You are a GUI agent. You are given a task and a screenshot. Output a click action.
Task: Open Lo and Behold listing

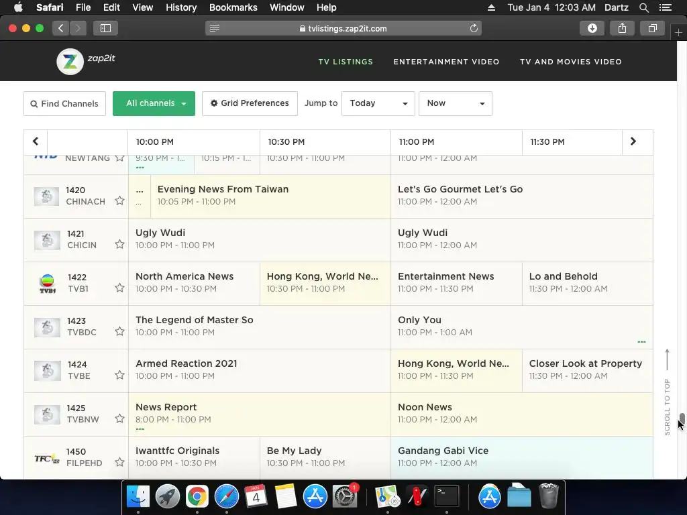(587, 284)
